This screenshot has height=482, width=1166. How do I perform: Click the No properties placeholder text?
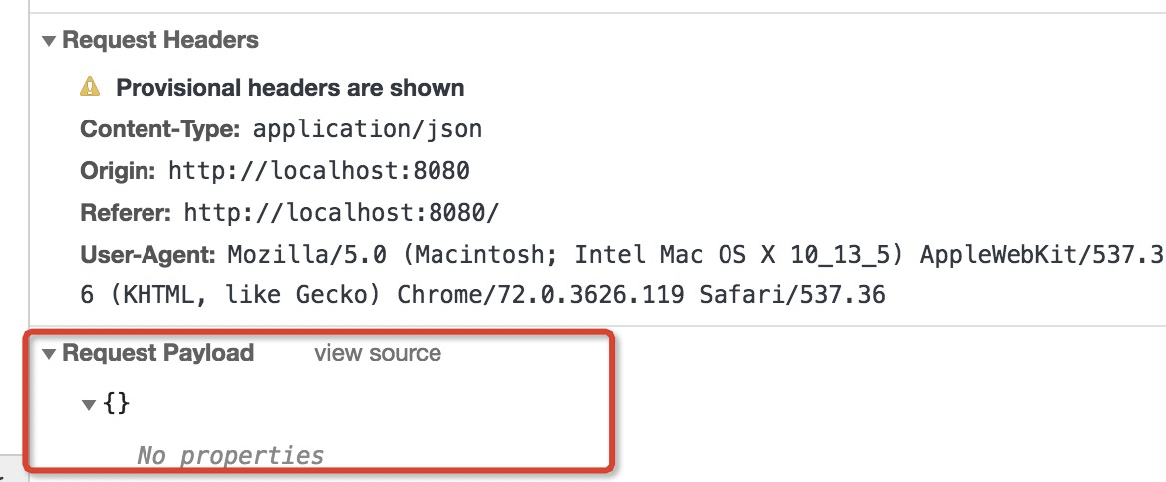[x=230, y=454]
